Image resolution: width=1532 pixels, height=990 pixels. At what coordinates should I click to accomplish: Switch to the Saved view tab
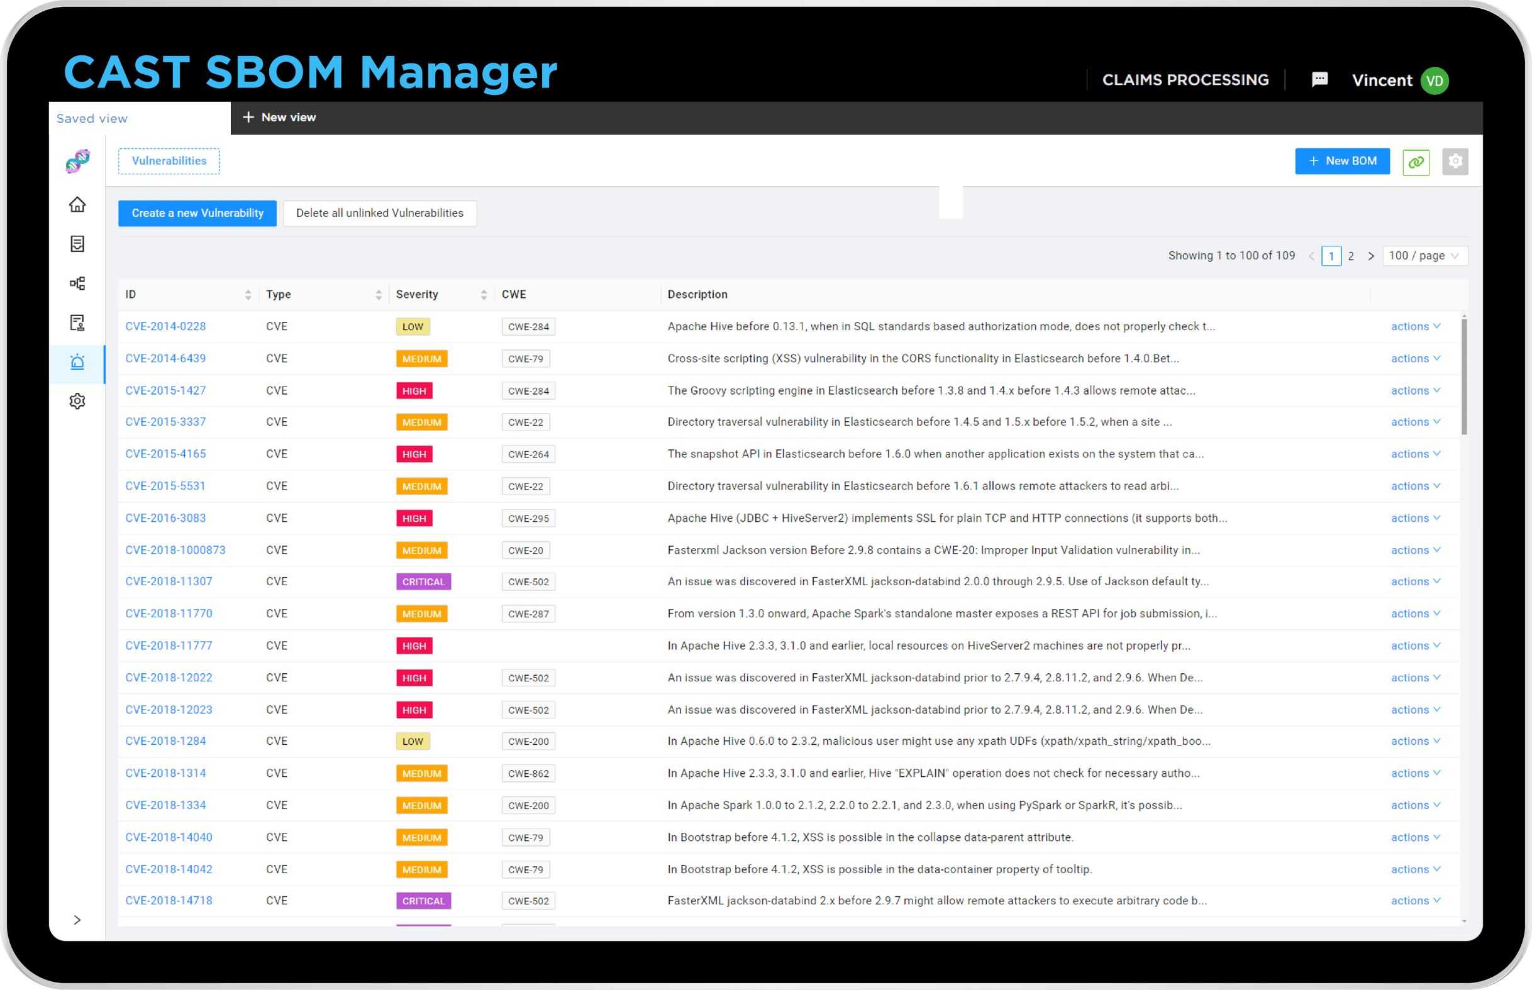click(92, 118)
